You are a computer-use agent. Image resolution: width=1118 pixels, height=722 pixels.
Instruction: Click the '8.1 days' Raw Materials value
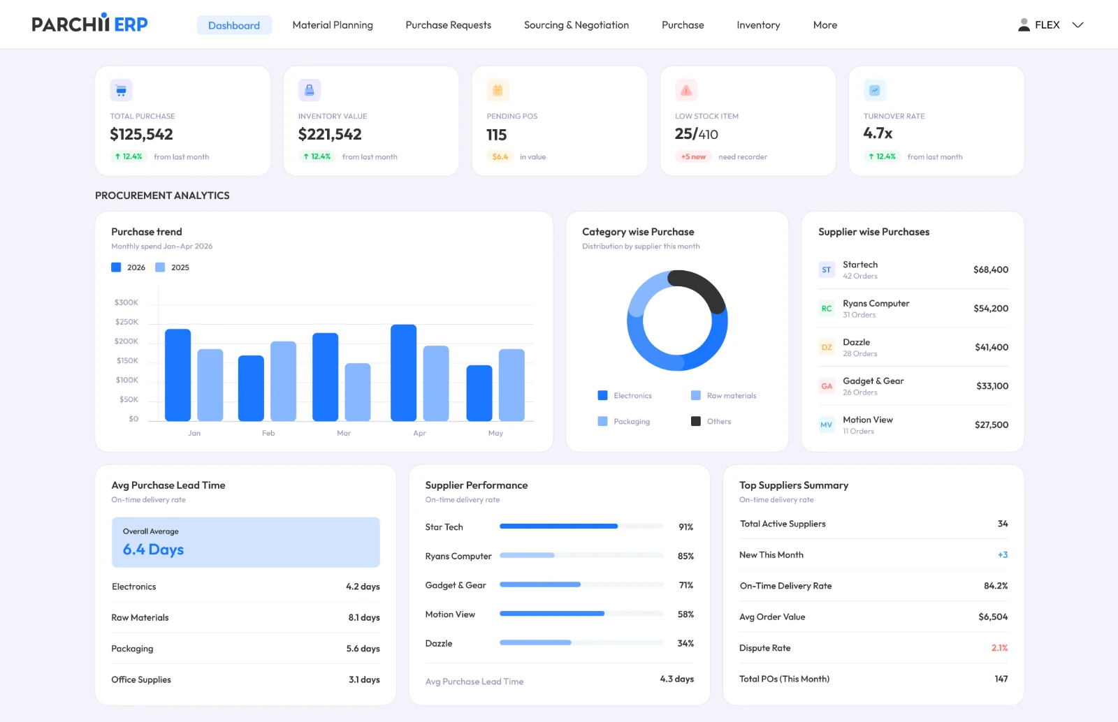(x=364, y=618)
